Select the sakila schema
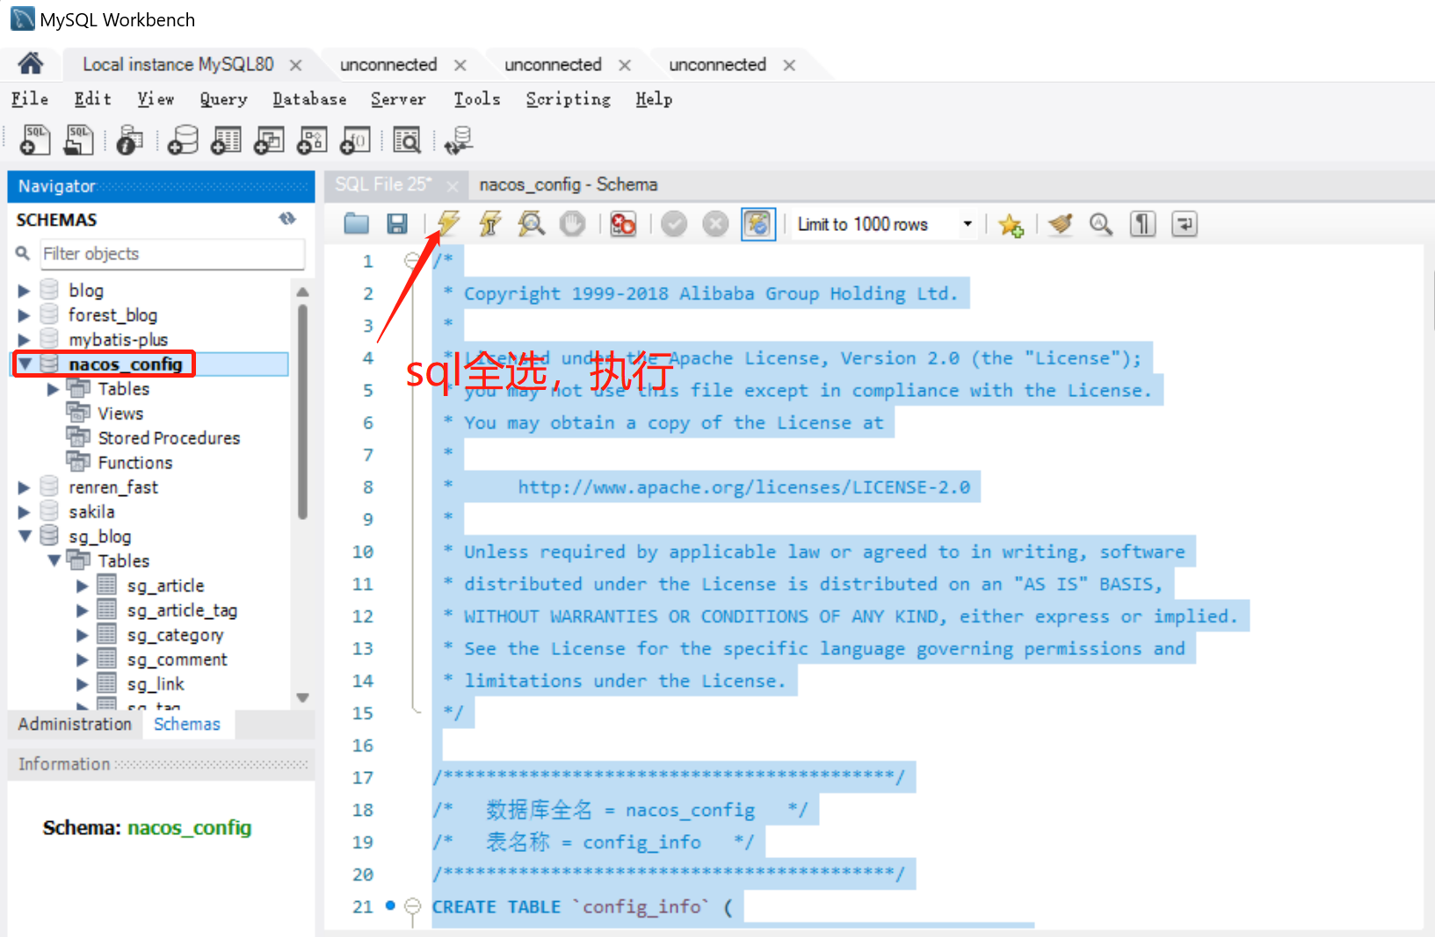1435x937 pixels. pos(91,512)
